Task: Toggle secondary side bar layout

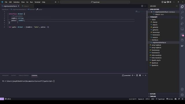Action: tap(168, 2)
